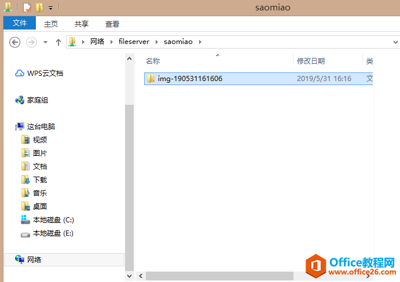
Task: Open the 文件 ribbon tab
Action: coord(20,23)
